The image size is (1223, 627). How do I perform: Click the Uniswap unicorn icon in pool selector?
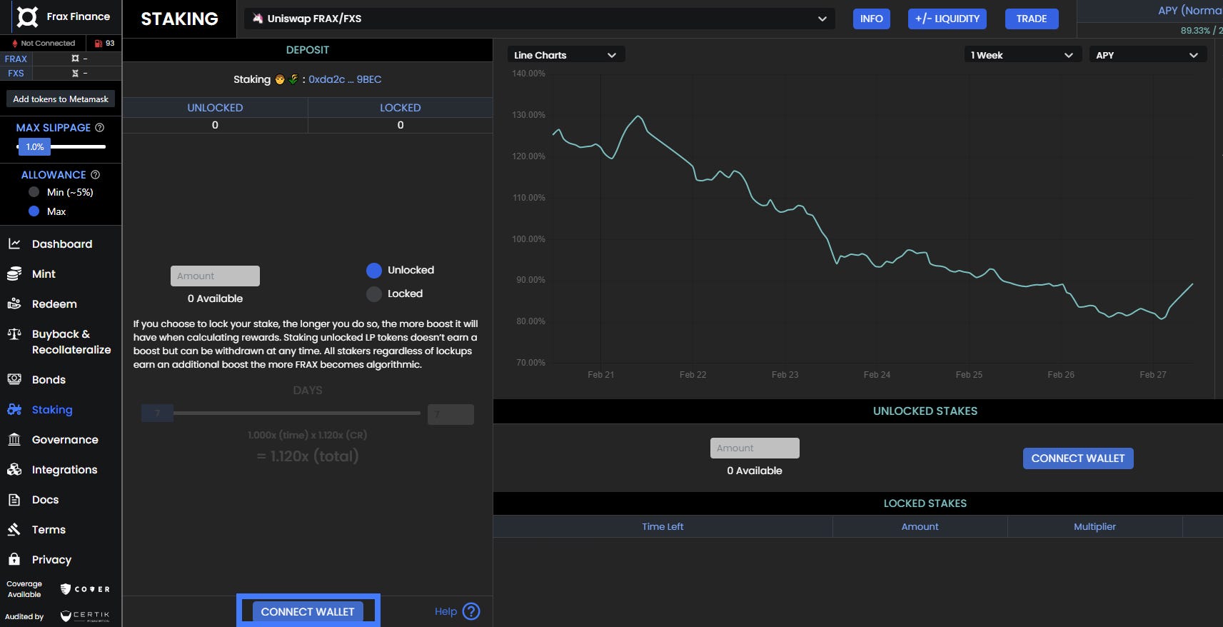coord(258,19)
